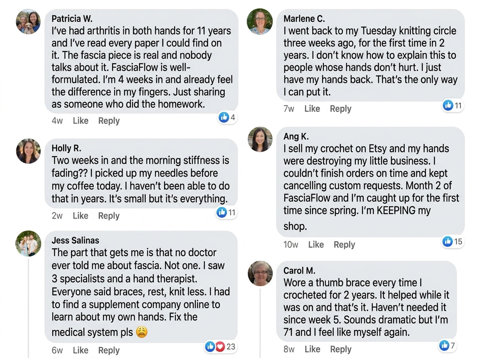View Marlene C.'s profile photo
The width and height of the screenshot is (479, 358).
pyautogui.click(x=260, y=22)
